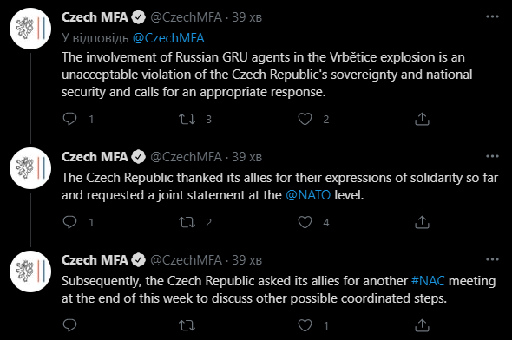This screenshot has height=340, width=512.
Task: Share the NATO joint statement tweet
Action: pyautogui.click(x=422, y=222)
